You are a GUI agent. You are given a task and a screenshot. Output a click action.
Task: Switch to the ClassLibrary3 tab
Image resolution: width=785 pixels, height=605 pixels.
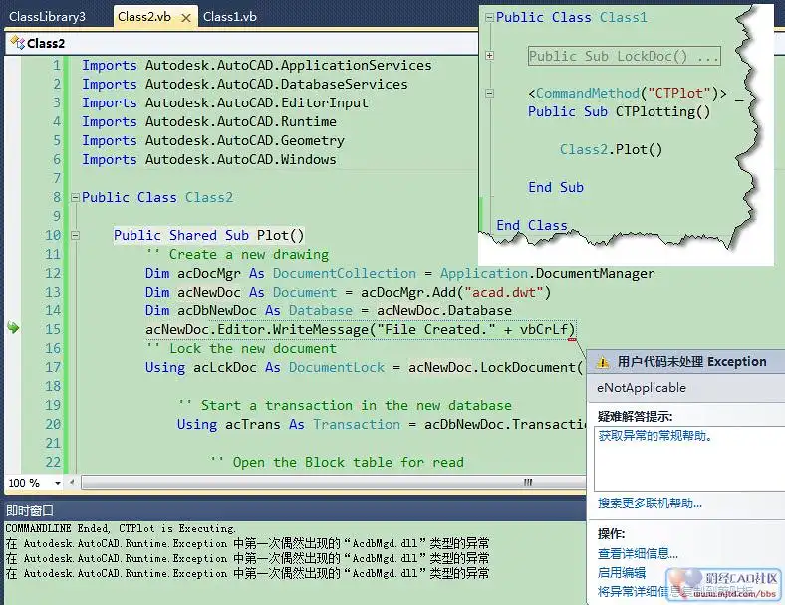[x=47, y=17]
